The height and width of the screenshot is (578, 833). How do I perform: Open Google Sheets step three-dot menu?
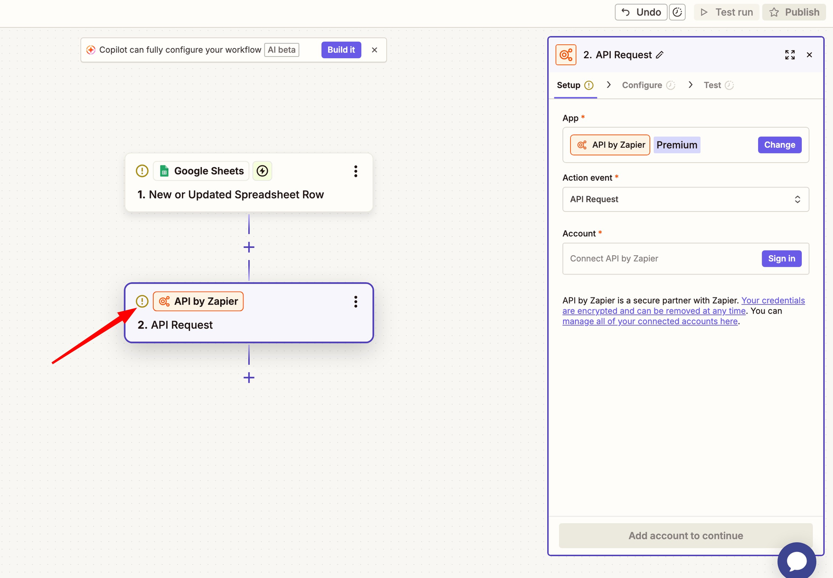click(356, 171)
